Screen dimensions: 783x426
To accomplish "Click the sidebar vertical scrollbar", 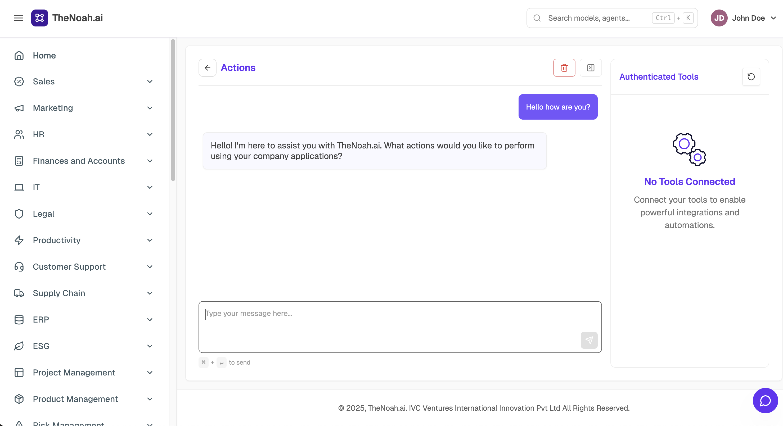I will point(173,110).
